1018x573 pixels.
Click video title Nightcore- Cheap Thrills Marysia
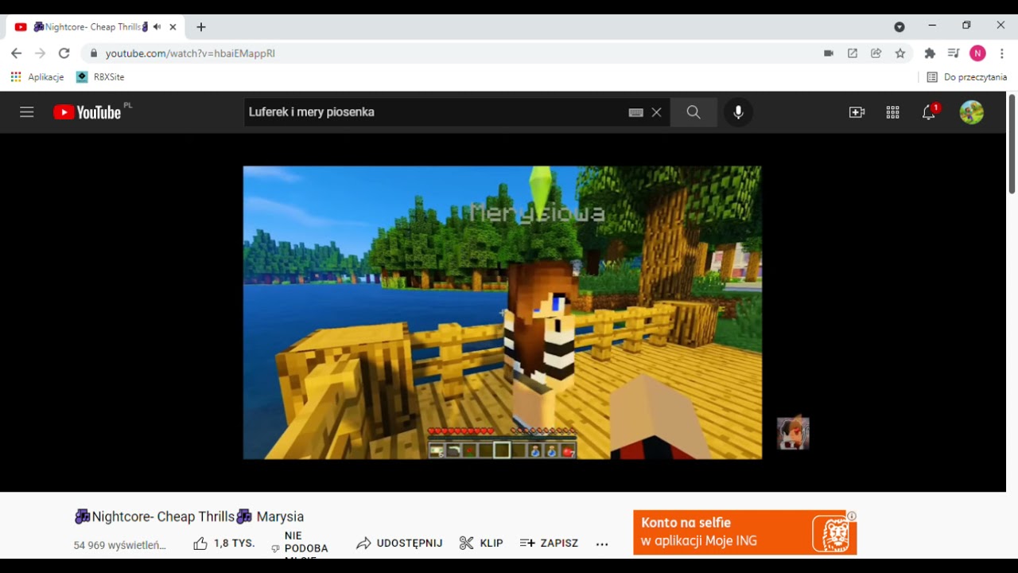189,516
